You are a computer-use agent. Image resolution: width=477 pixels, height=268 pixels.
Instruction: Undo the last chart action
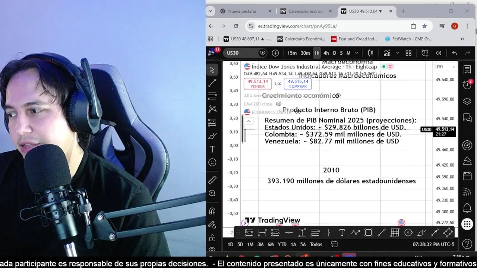454,53
